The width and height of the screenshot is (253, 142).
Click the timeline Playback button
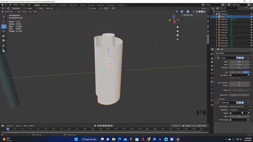(11, 126)
